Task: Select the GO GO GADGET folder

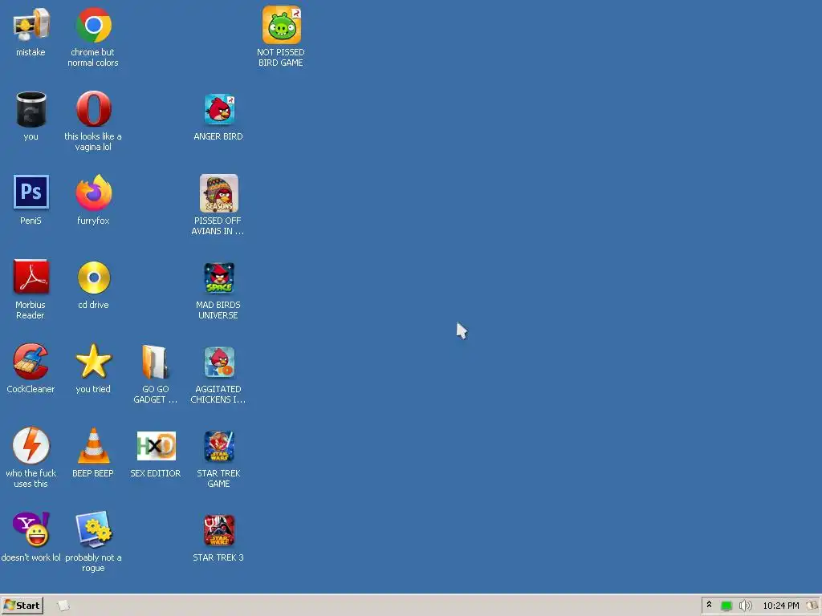Action: 155,362
